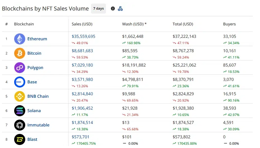Open the Immutable blockchain link
Image resolution: width=260 pixels, height=148 pixels.
pos(38,125)
